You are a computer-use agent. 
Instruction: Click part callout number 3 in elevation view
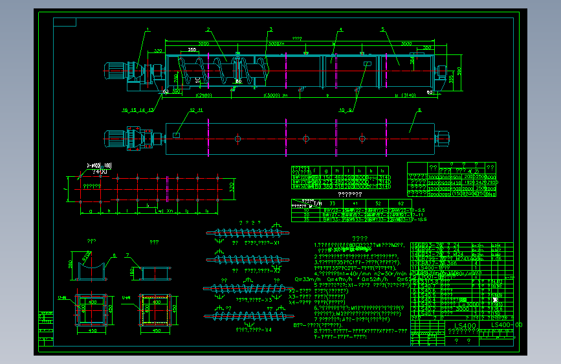[x=271, y=29]
